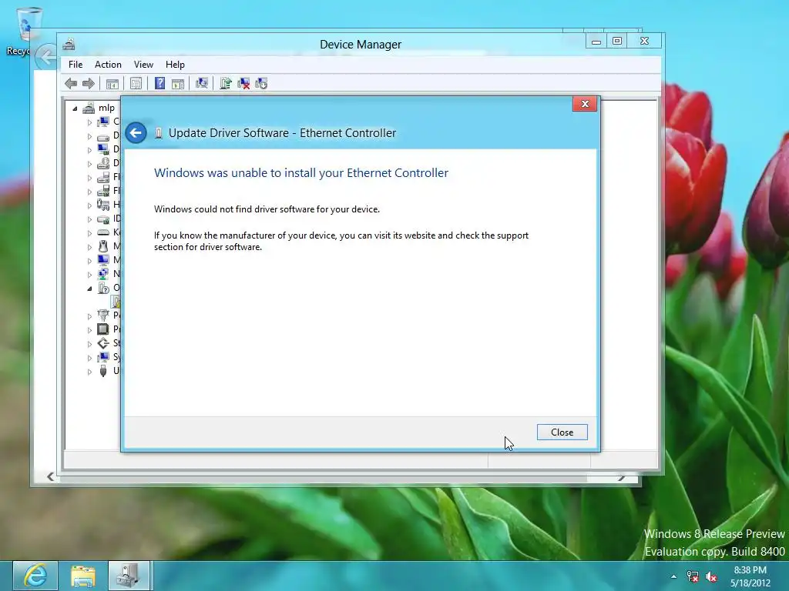Click back arrow of the window behind Device Manager
This screenshot has height=591, width=789.
46,57
